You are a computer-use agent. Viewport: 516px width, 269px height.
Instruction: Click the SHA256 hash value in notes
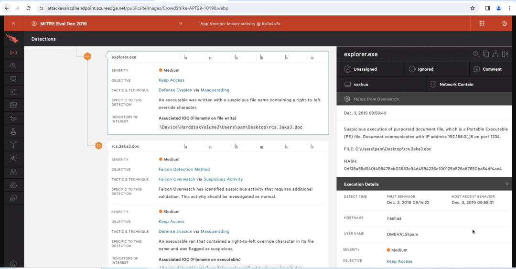click(x=422, y=169)
